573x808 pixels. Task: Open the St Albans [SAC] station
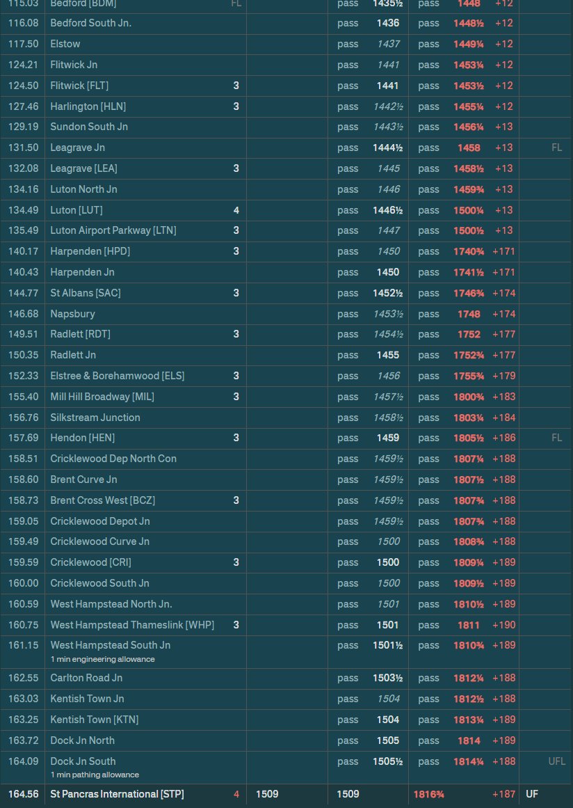pyautogui.click(x=86, y=293)
